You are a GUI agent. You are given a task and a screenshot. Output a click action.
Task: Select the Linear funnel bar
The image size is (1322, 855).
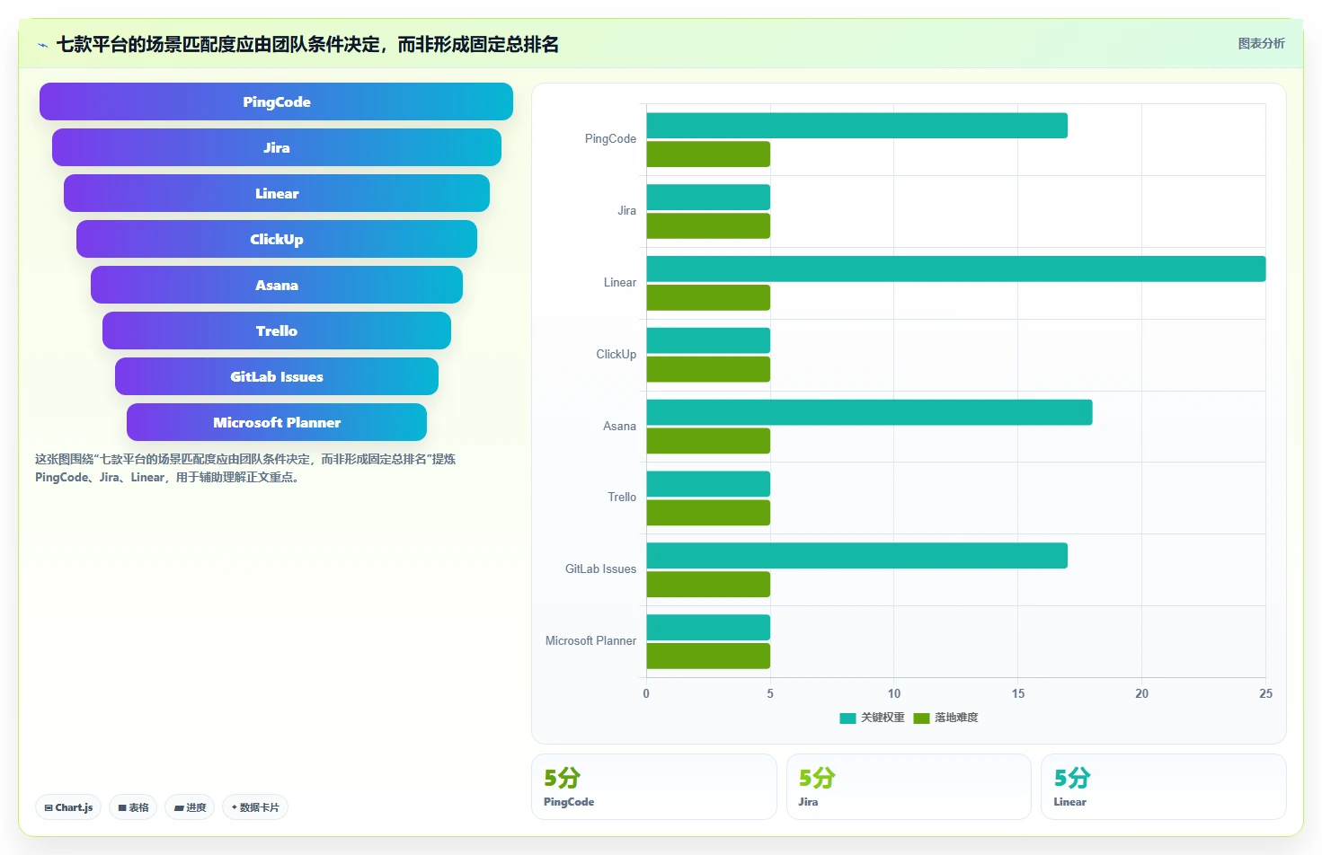[276, 193]
